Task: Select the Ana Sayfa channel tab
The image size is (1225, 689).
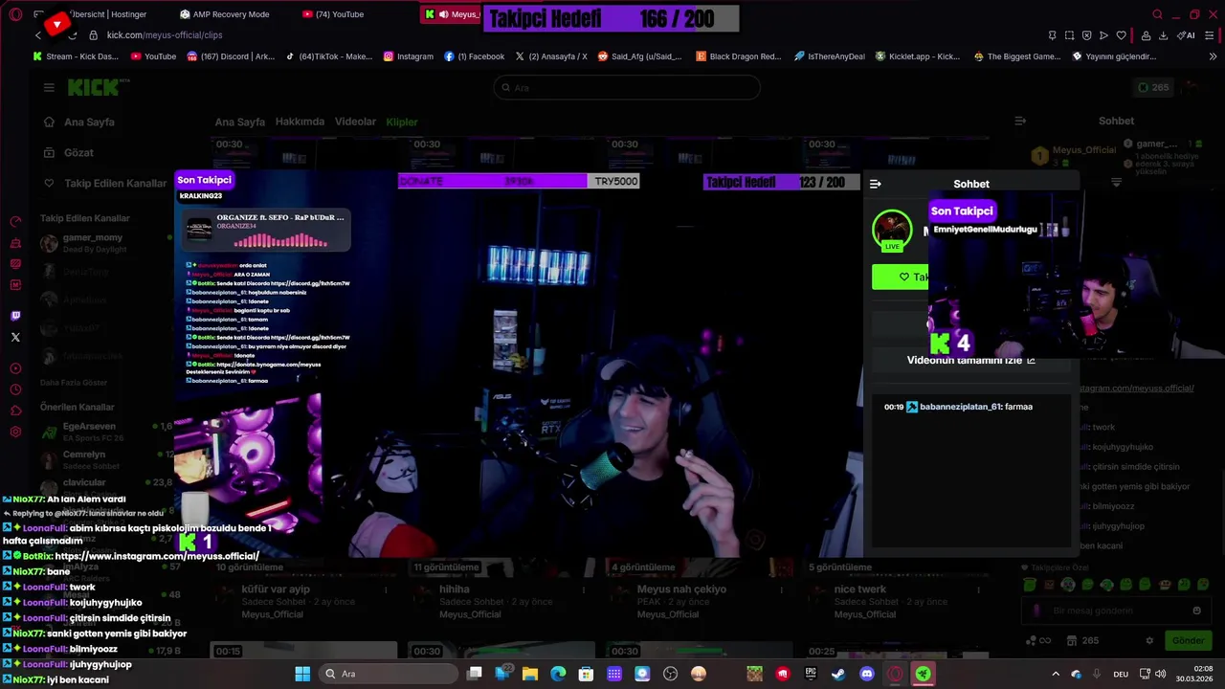Action: tap(239, 122)
